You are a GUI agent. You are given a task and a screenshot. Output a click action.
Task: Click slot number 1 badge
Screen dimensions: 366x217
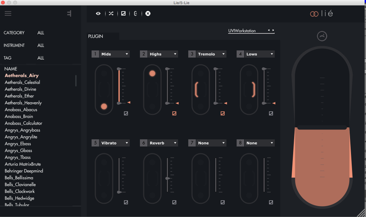(95, 54)
